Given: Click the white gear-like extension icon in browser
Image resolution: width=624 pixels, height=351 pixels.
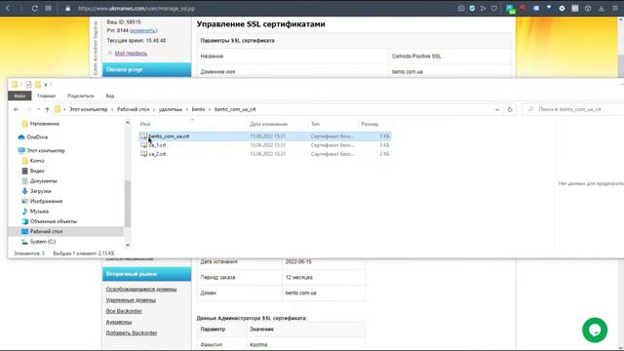Looking at the screenshot, I should click(x=562, y=8).
